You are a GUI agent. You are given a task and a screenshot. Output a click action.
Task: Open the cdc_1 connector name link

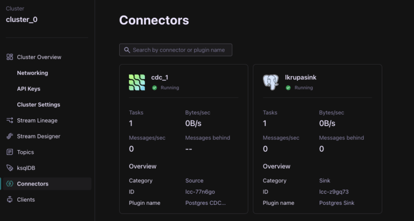coord(160,77)
